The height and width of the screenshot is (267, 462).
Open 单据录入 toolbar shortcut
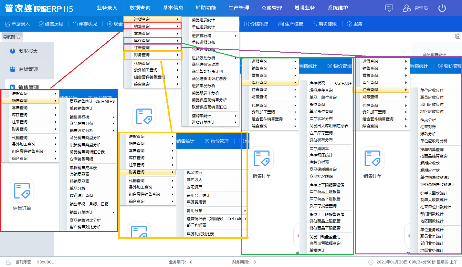tap(17, 24)
